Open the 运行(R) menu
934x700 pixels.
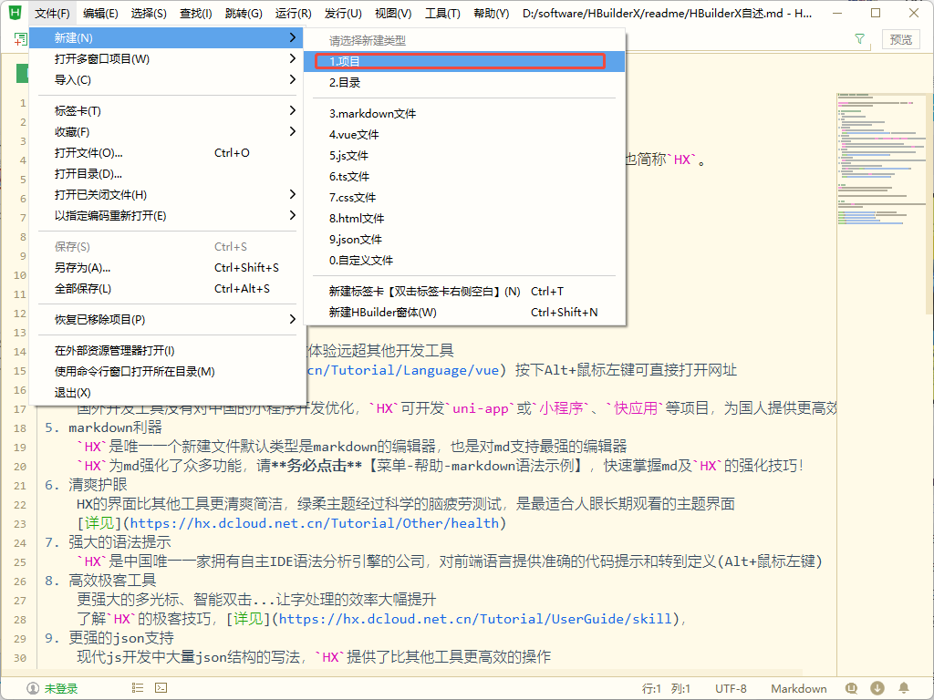click(x=293, y=13)
